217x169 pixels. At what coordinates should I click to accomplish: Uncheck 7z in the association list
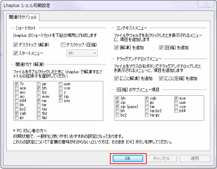pos(17,84)
